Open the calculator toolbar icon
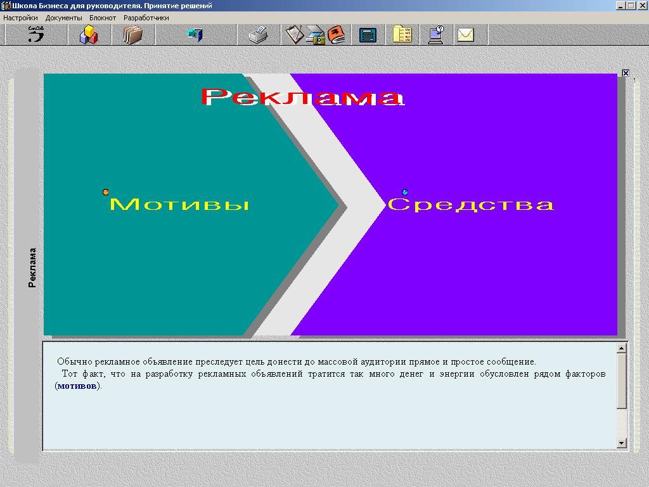The width and height of the screenshot is (649, 487). tap(368, 36)
